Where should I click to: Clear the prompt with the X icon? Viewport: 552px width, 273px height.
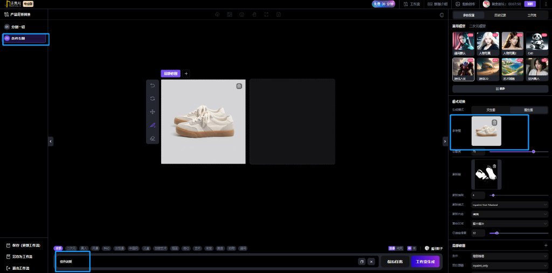click(371, 262)
